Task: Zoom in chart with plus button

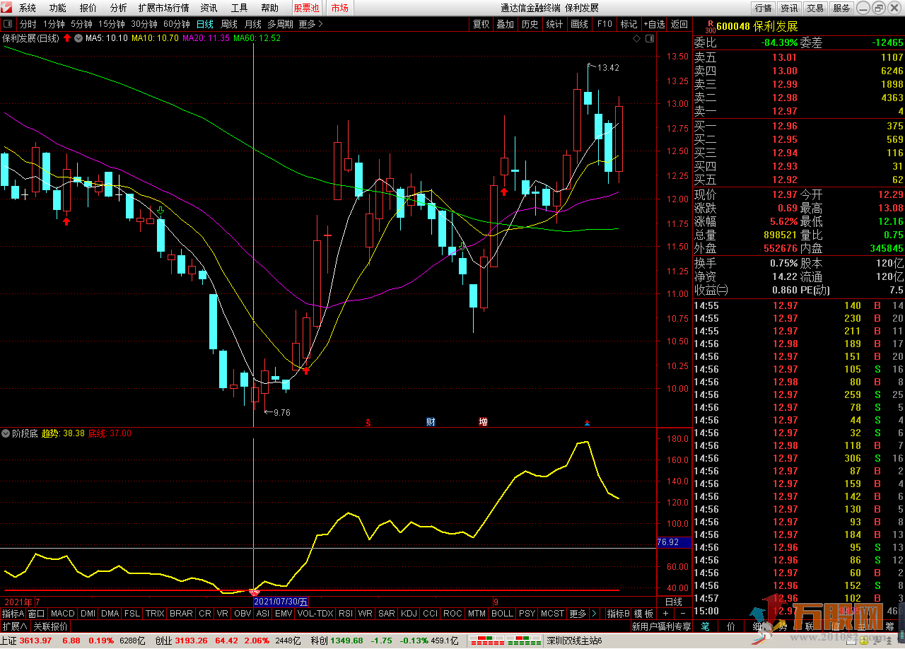Action: [x=665, y=613]
